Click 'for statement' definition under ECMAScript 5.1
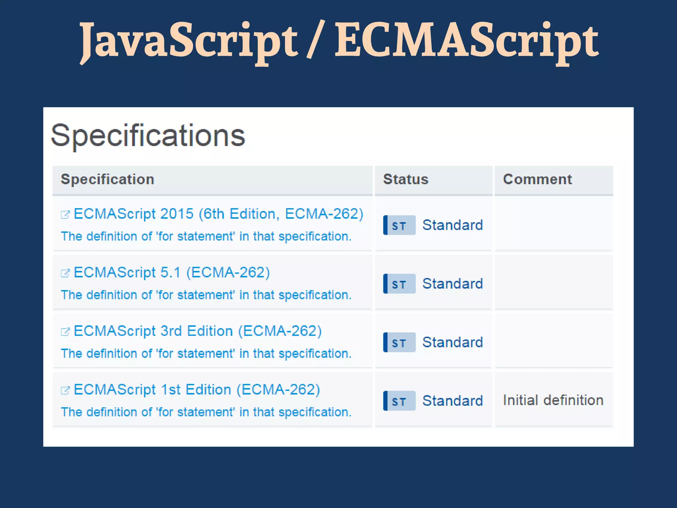Image resolution: width=677 pixels, height=508 pixels. (x=206, y=295)
